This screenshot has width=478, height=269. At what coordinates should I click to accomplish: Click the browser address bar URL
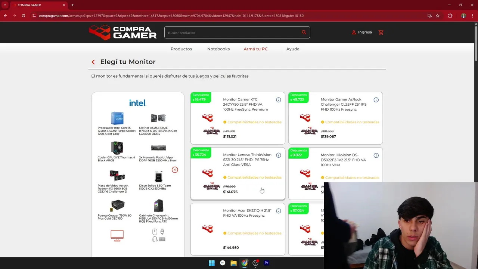(171, 16)
